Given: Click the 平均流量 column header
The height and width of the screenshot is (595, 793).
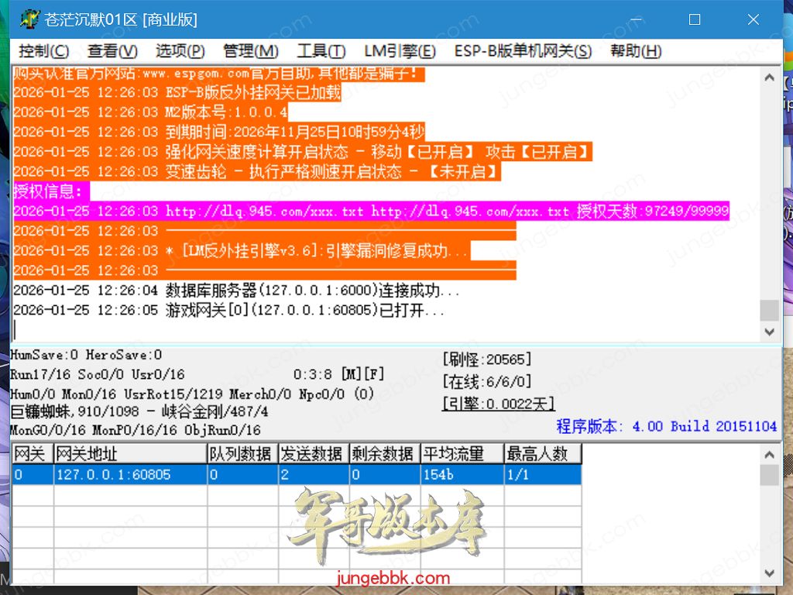Looking at the screenshot, I should pyautogui.click(x=460, y=453).
